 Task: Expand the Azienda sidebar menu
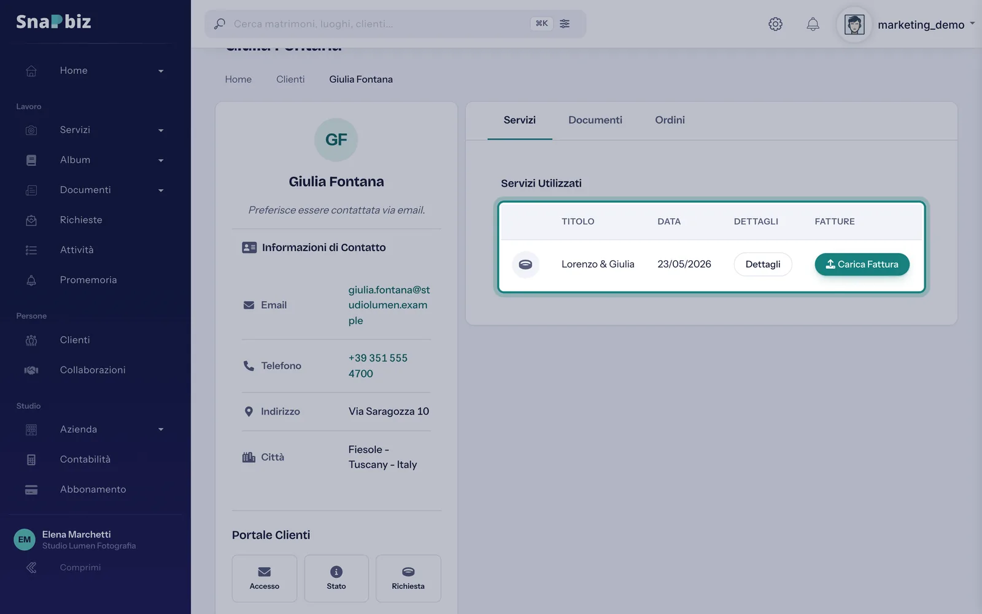pos(95,429)
